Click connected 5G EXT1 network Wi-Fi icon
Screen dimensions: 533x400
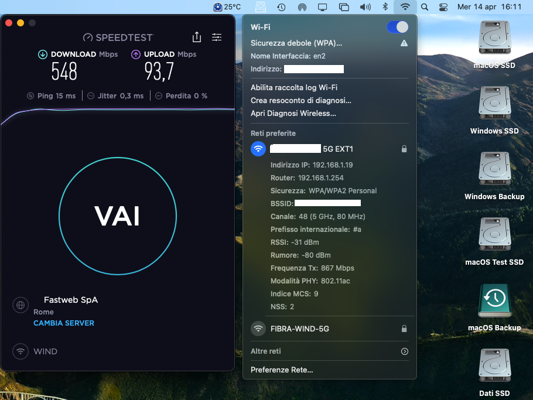coord(258,149)
